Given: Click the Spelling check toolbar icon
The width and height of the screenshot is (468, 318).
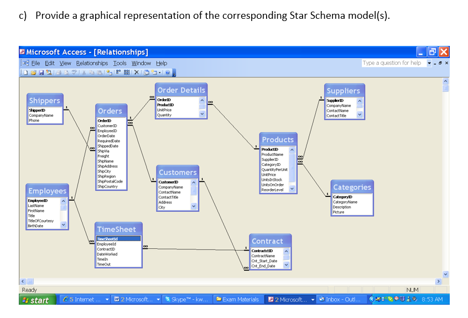Looking at the screenshot, I should tap(74, 72).
